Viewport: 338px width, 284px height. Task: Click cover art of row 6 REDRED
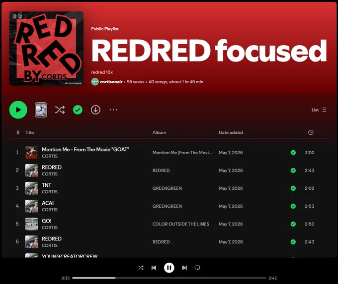[x=32, y=242]
